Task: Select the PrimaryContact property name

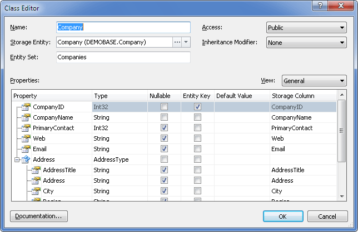Action: [53, 128]
